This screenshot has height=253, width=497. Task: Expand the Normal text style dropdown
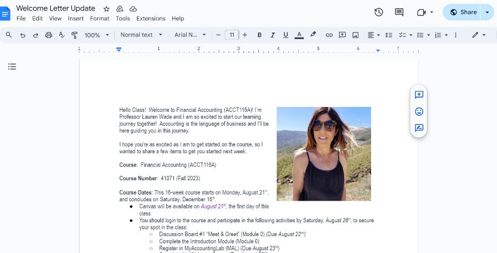(141, 35)
